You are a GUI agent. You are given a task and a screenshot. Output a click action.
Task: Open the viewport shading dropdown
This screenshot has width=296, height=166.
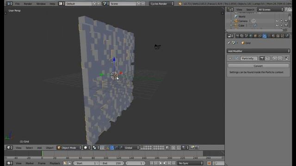[x=87, y=148]
